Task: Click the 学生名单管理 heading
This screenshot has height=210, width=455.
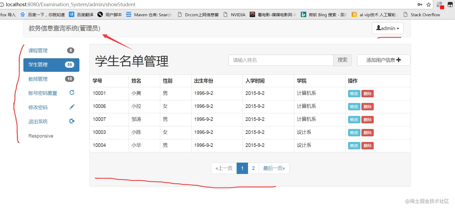Action: 132,61
